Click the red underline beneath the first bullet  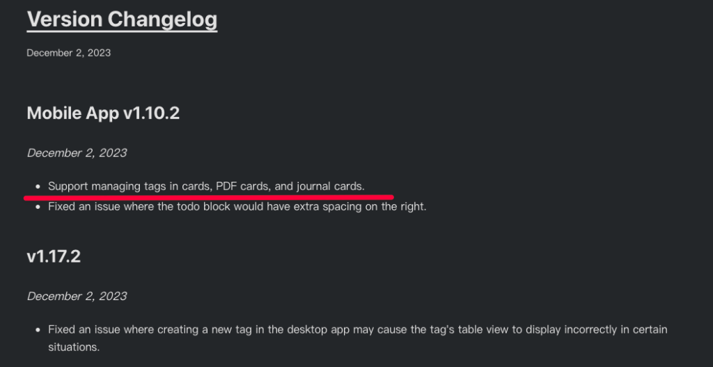209,197
